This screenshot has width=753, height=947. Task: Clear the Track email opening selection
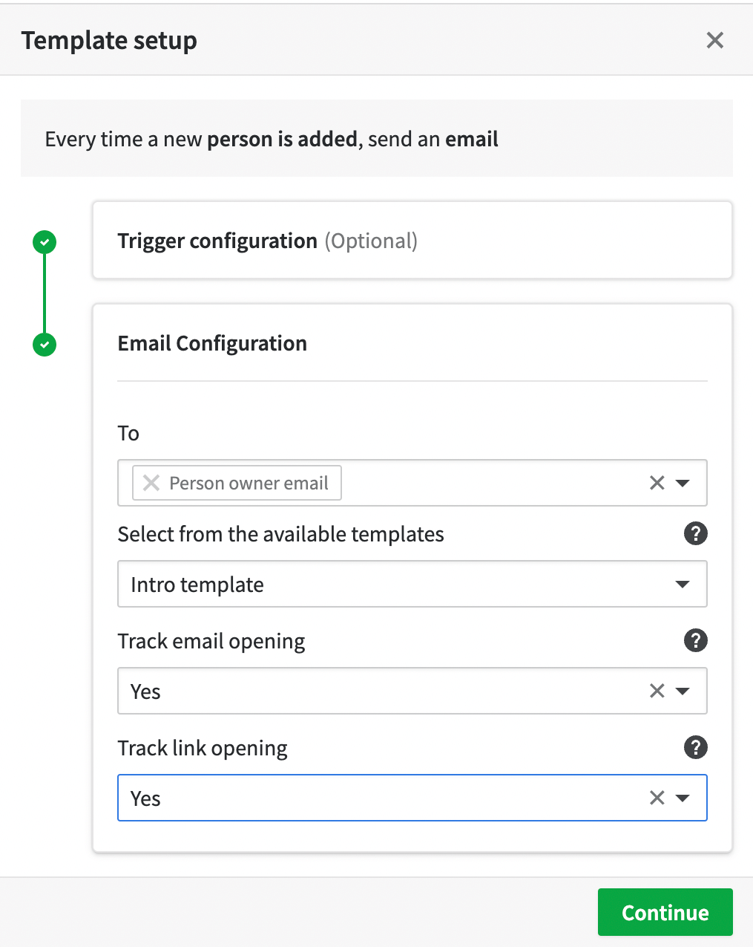point(656,691)
